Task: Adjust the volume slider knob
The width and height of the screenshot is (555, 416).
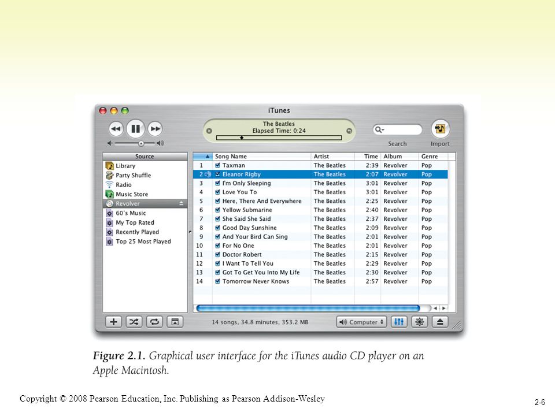Action: 141,143
